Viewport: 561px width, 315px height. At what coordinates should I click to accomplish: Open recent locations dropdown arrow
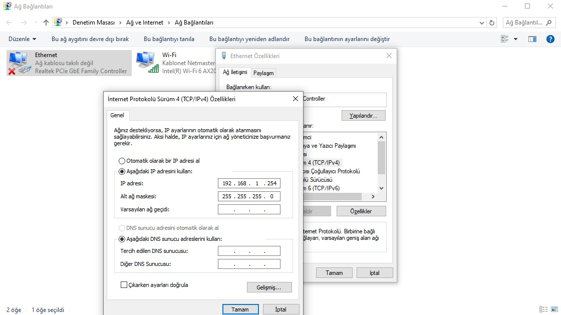(36, 23)
